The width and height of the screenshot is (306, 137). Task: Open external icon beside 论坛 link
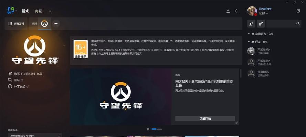click(22, 80)
